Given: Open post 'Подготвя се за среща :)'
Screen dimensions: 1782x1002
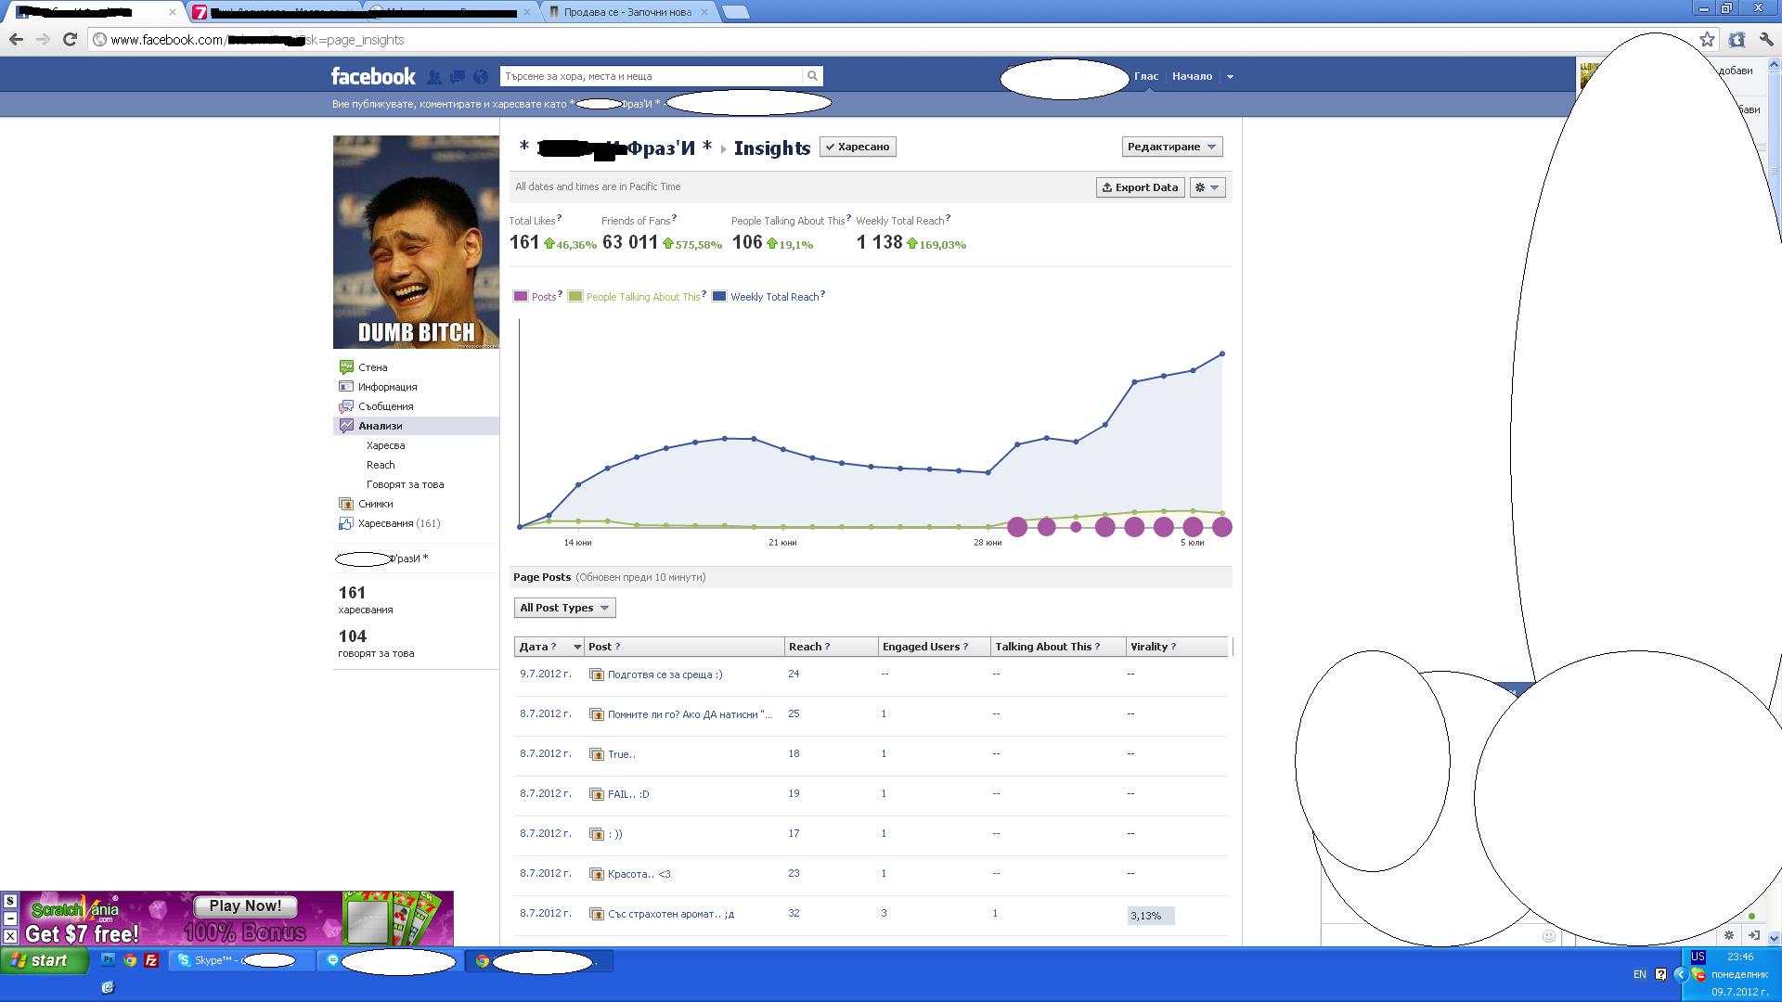Looking at the screenshot, I should (665, 674).
